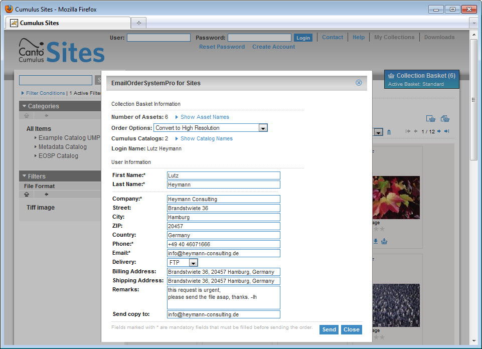Click the Canto Cumulus Sites logo
482x349 pixels.
point(62,51)
